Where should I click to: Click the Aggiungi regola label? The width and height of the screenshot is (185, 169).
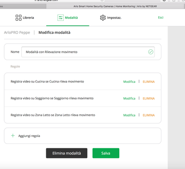pyautogui.click(x=29, y=136)
